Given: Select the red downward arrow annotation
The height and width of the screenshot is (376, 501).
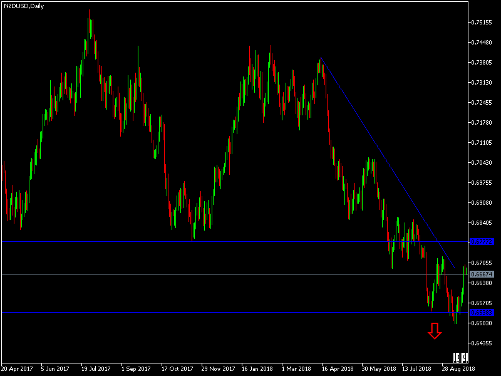Looking at the screenshot, I should tap(435, 332).
